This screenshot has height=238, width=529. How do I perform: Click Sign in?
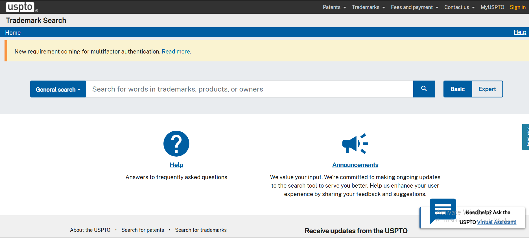(x=517, y=7)
